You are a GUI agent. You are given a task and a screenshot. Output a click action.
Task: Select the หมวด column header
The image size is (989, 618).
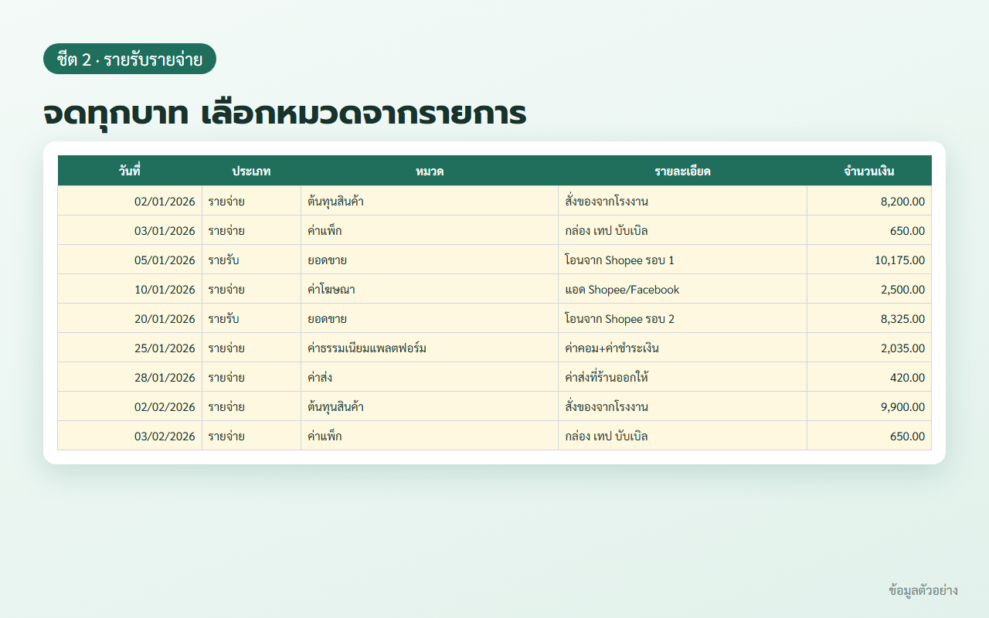(x=430, y=171)
